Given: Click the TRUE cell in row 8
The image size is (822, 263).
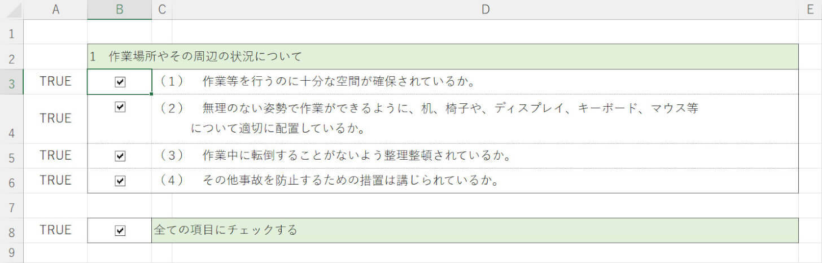Looking at the screenshot, I should point(55,230).
